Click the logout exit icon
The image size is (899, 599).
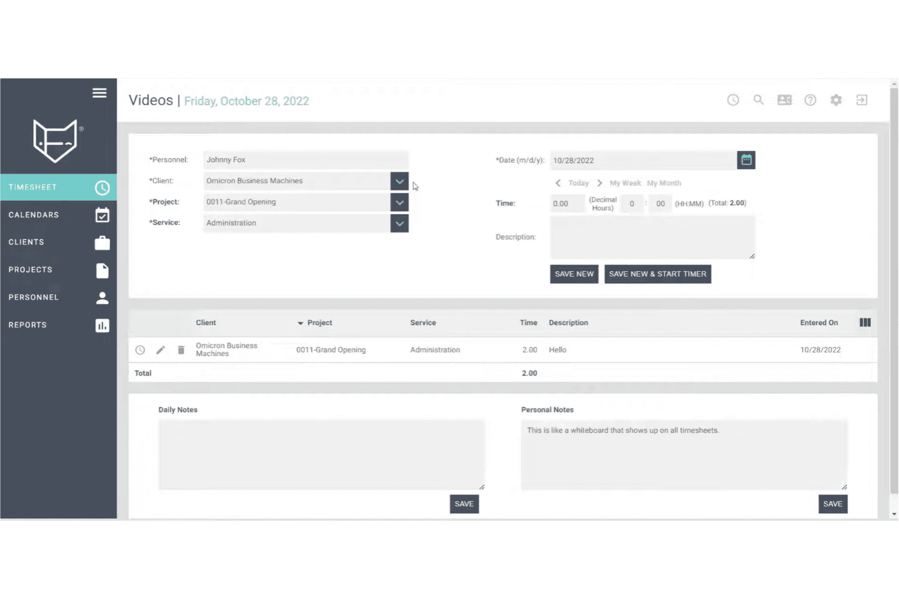[x=862, y=100]
